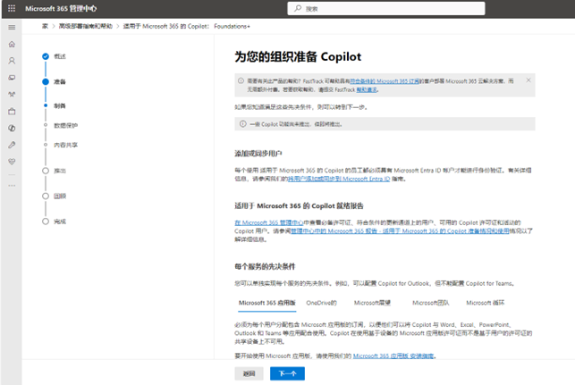The width and height of the screenshot is (575, 385).
Task: Open FastTrack 帮助请求 link
Action: [x=367, y=89]
